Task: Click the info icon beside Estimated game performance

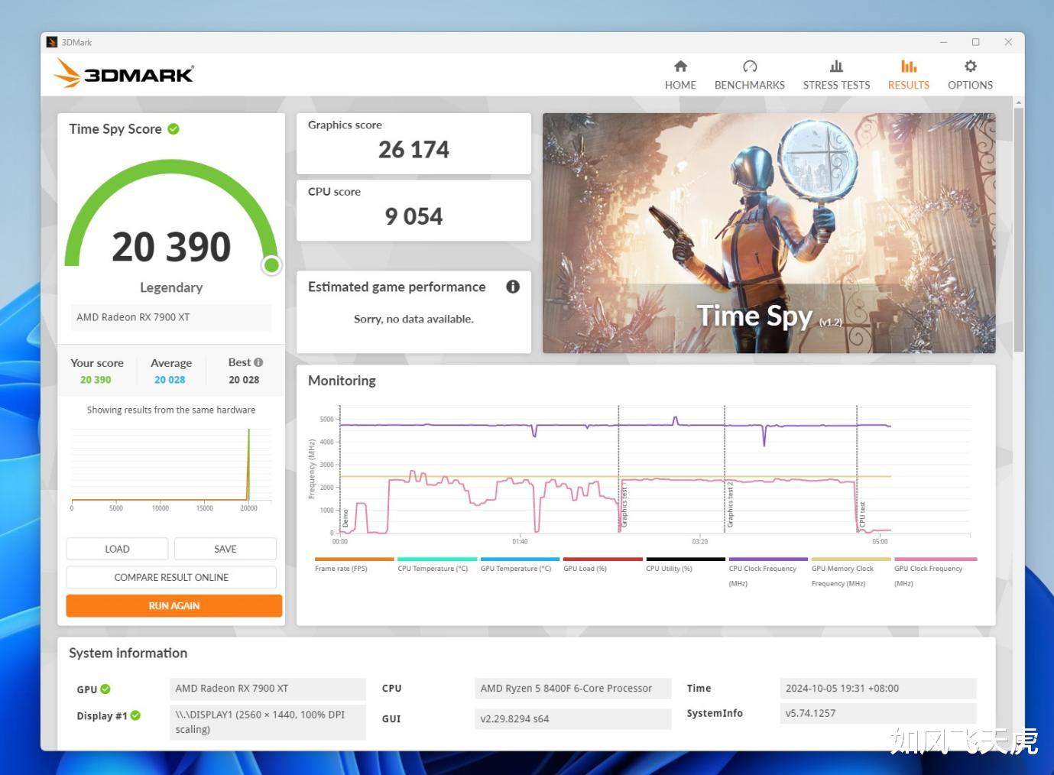Action: (513, 287)
